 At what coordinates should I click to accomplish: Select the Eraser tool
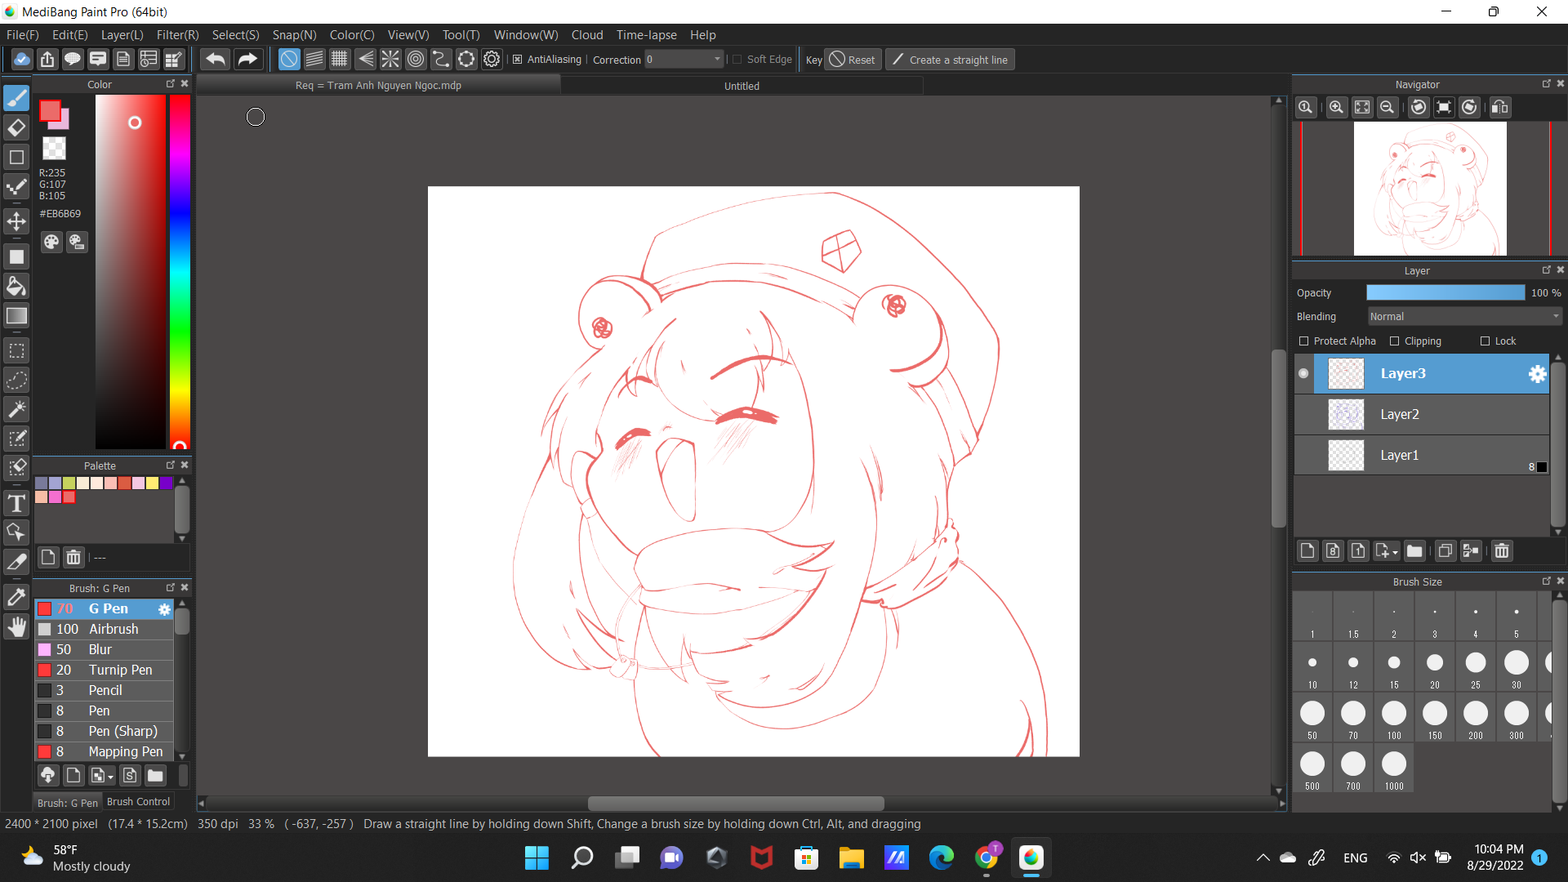[16, 128]
